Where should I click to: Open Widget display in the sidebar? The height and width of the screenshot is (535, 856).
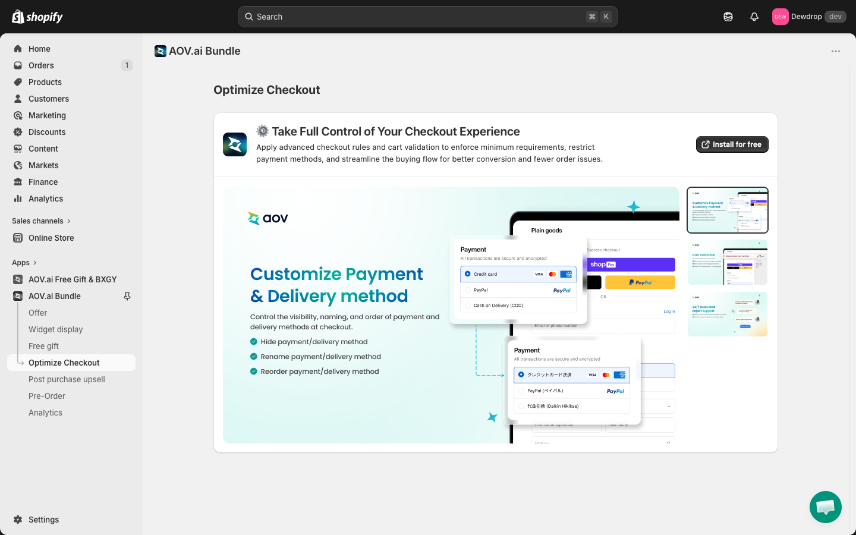tap(56, 329)
